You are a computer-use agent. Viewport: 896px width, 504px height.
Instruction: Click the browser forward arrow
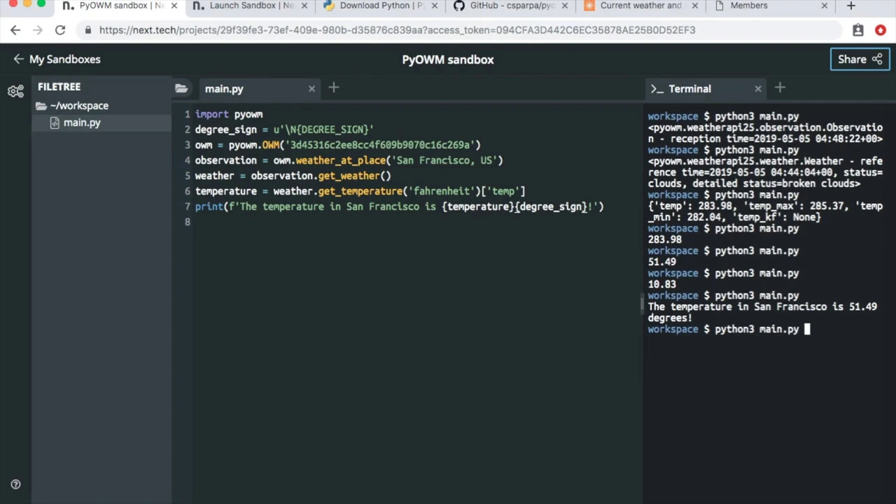38,30
